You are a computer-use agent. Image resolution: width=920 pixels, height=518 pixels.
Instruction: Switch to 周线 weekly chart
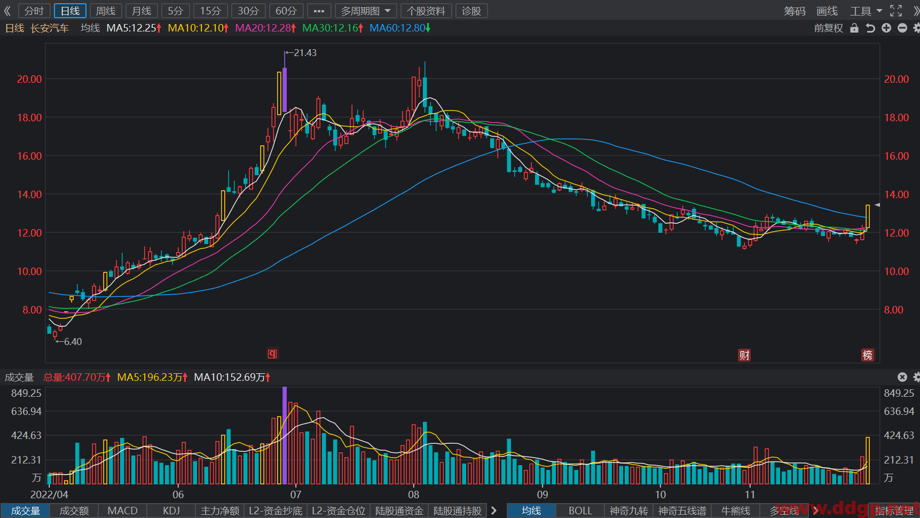click(x=106, y=11)
